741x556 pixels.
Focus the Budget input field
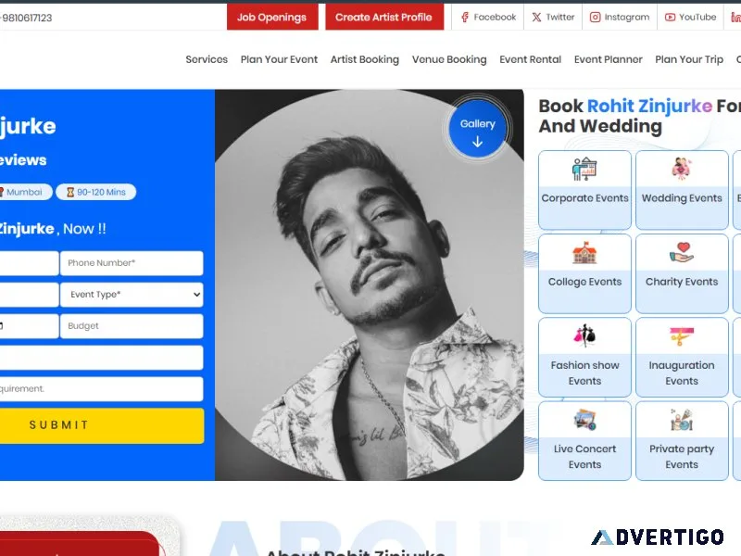pos(132,326)
